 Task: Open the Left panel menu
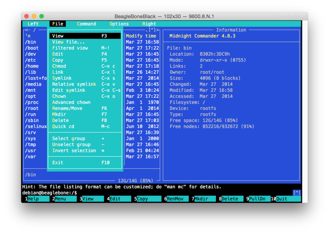coord(33,24)
